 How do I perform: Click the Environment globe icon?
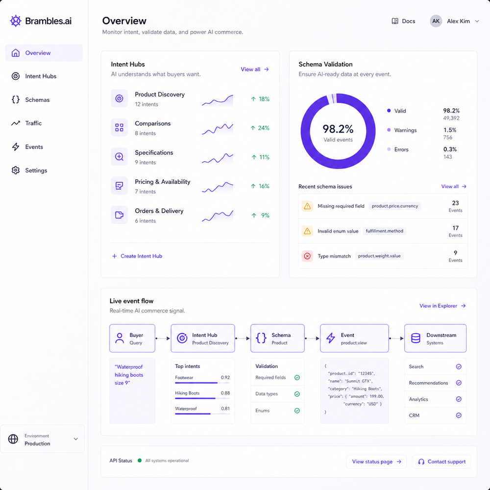pyautogui.click(x=13, y=439)
